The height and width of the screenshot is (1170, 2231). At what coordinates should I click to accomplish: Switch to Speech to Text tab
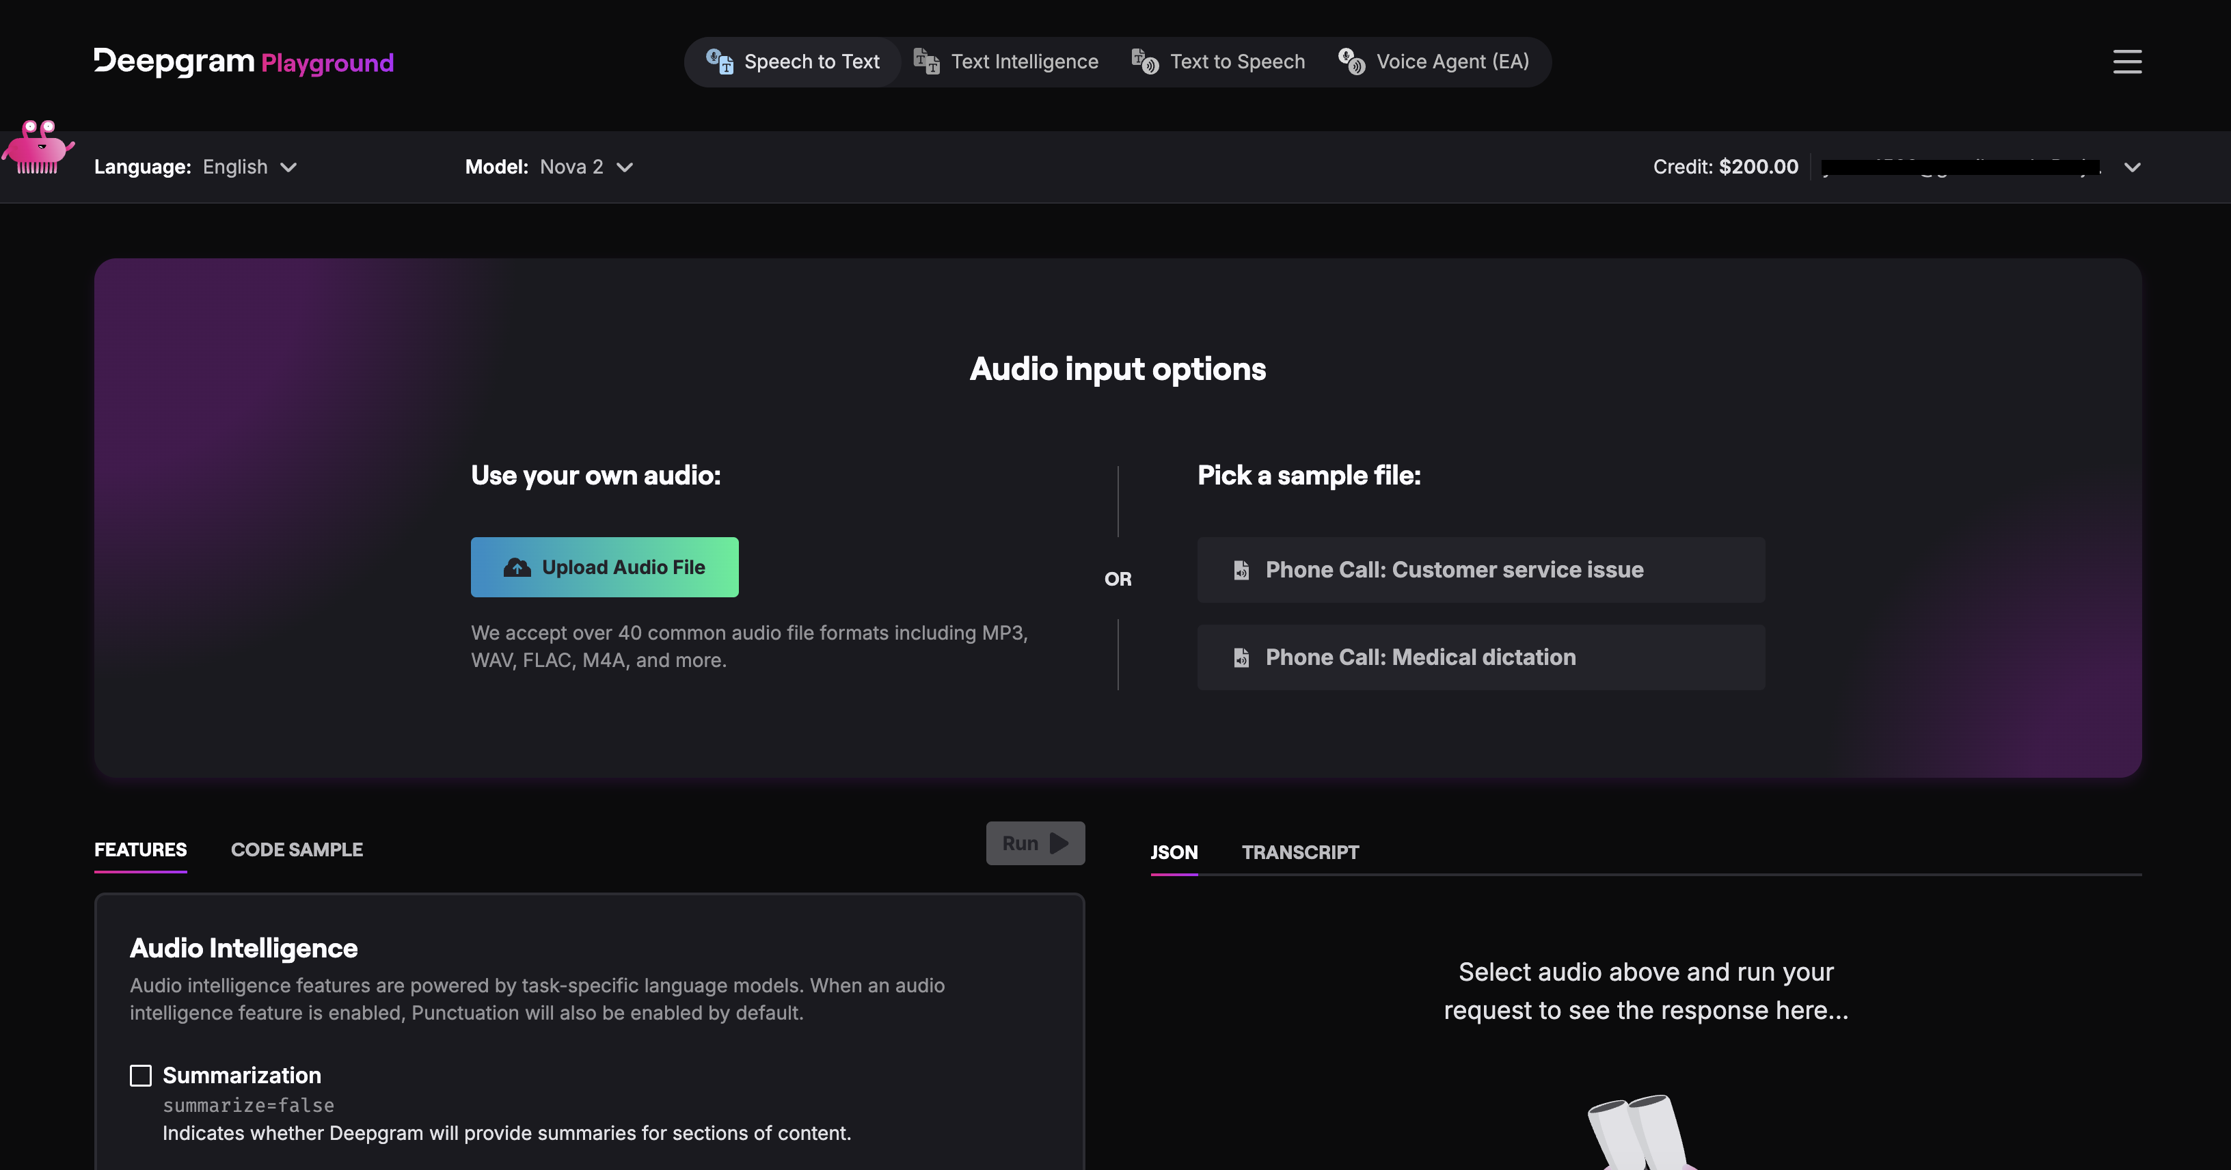794,62
